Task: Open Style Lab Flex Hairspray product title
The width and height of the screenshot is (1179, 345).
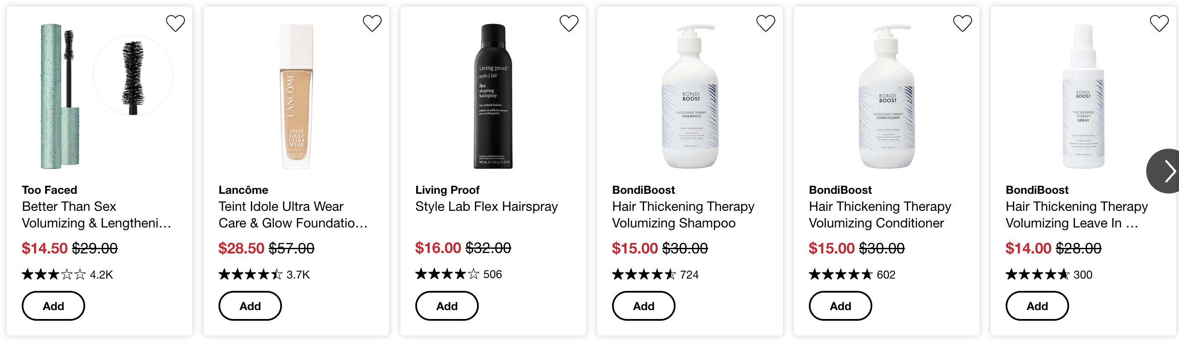Action: 486,206
